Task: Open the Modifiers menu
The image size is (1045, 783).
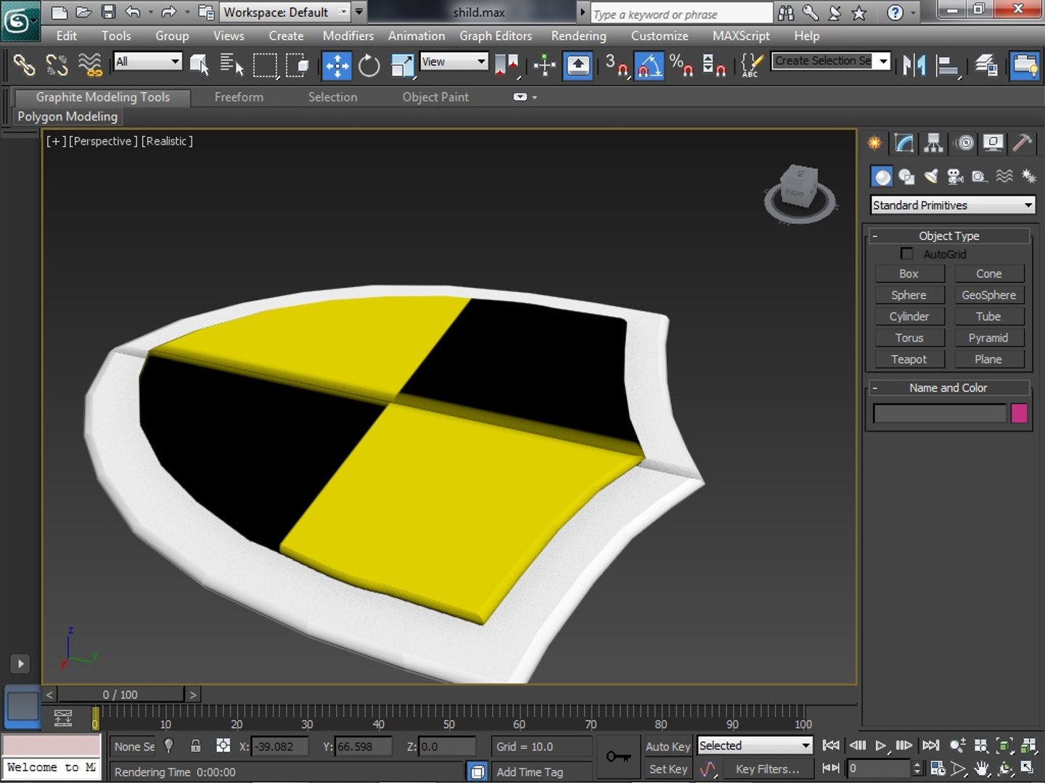Action: click(348, 36)
